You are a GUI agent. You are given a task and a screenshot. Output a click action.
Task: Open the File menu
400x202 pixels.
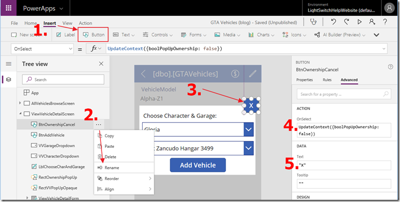[14, 23]
